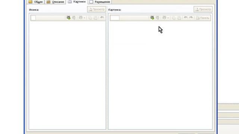The height and width of the screenshot is (134, 239).
Task: Click the copy icon in the Иконка toolbar
Action: pos(90,18)
